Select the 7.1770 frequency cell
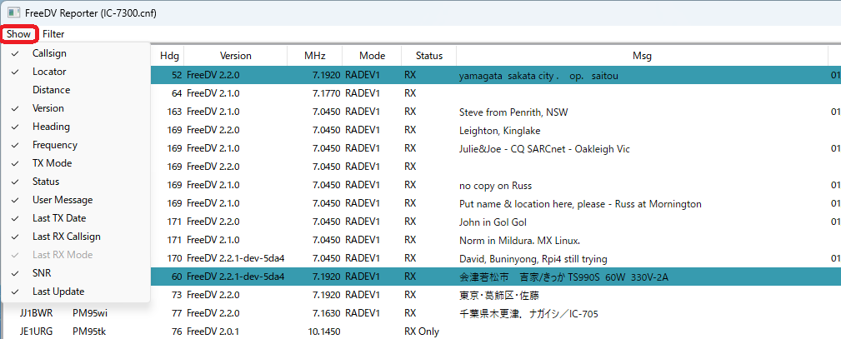 point(326,93)
